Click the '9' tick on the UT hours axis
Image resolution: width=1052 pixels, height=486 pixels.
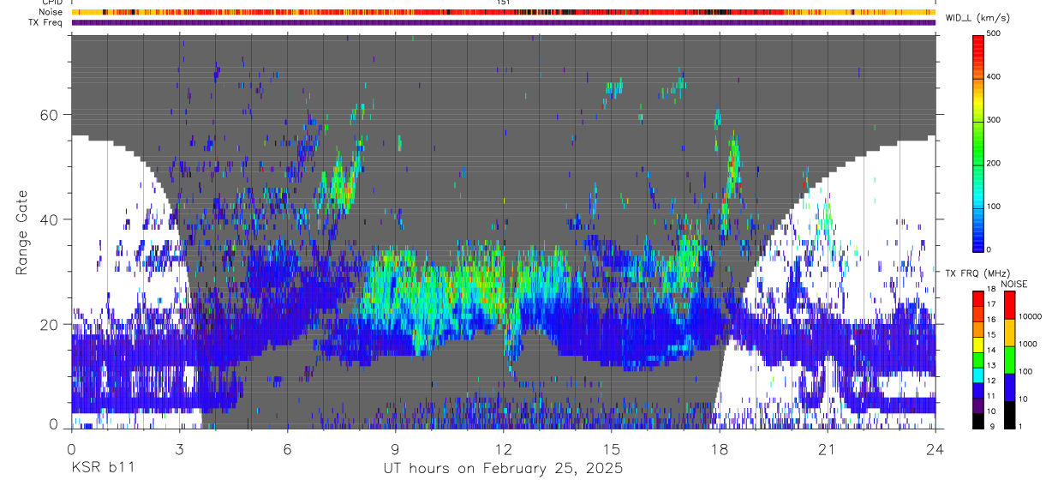coord(395,448)
